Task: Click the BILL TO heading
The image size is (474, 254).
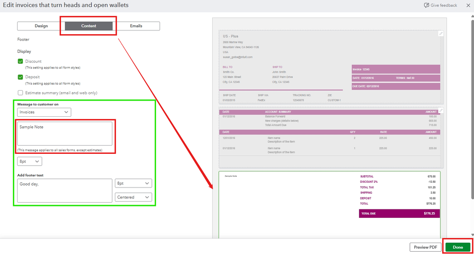Action: pos(228,67)
